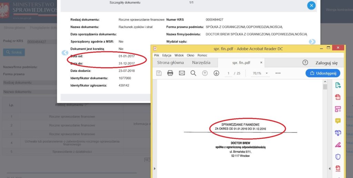Screen dimensions: 353x178
Task: Click the Udostępnij share button
Action: 323,73
